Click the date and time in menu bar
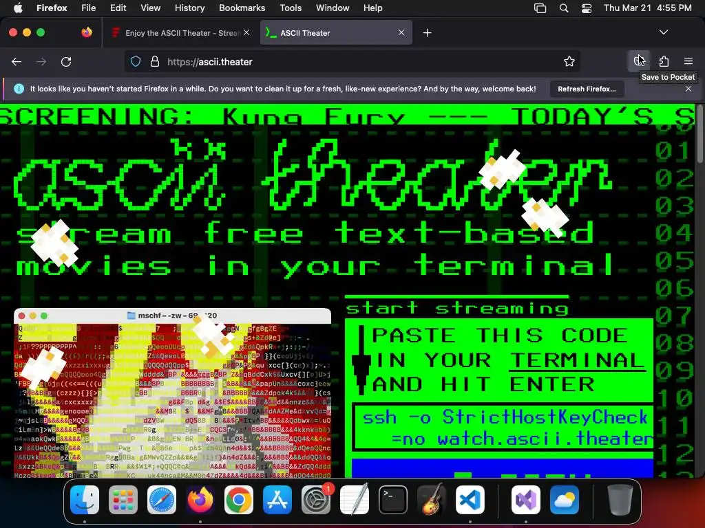Screen dimensions: 705x528 pos(647,8)
